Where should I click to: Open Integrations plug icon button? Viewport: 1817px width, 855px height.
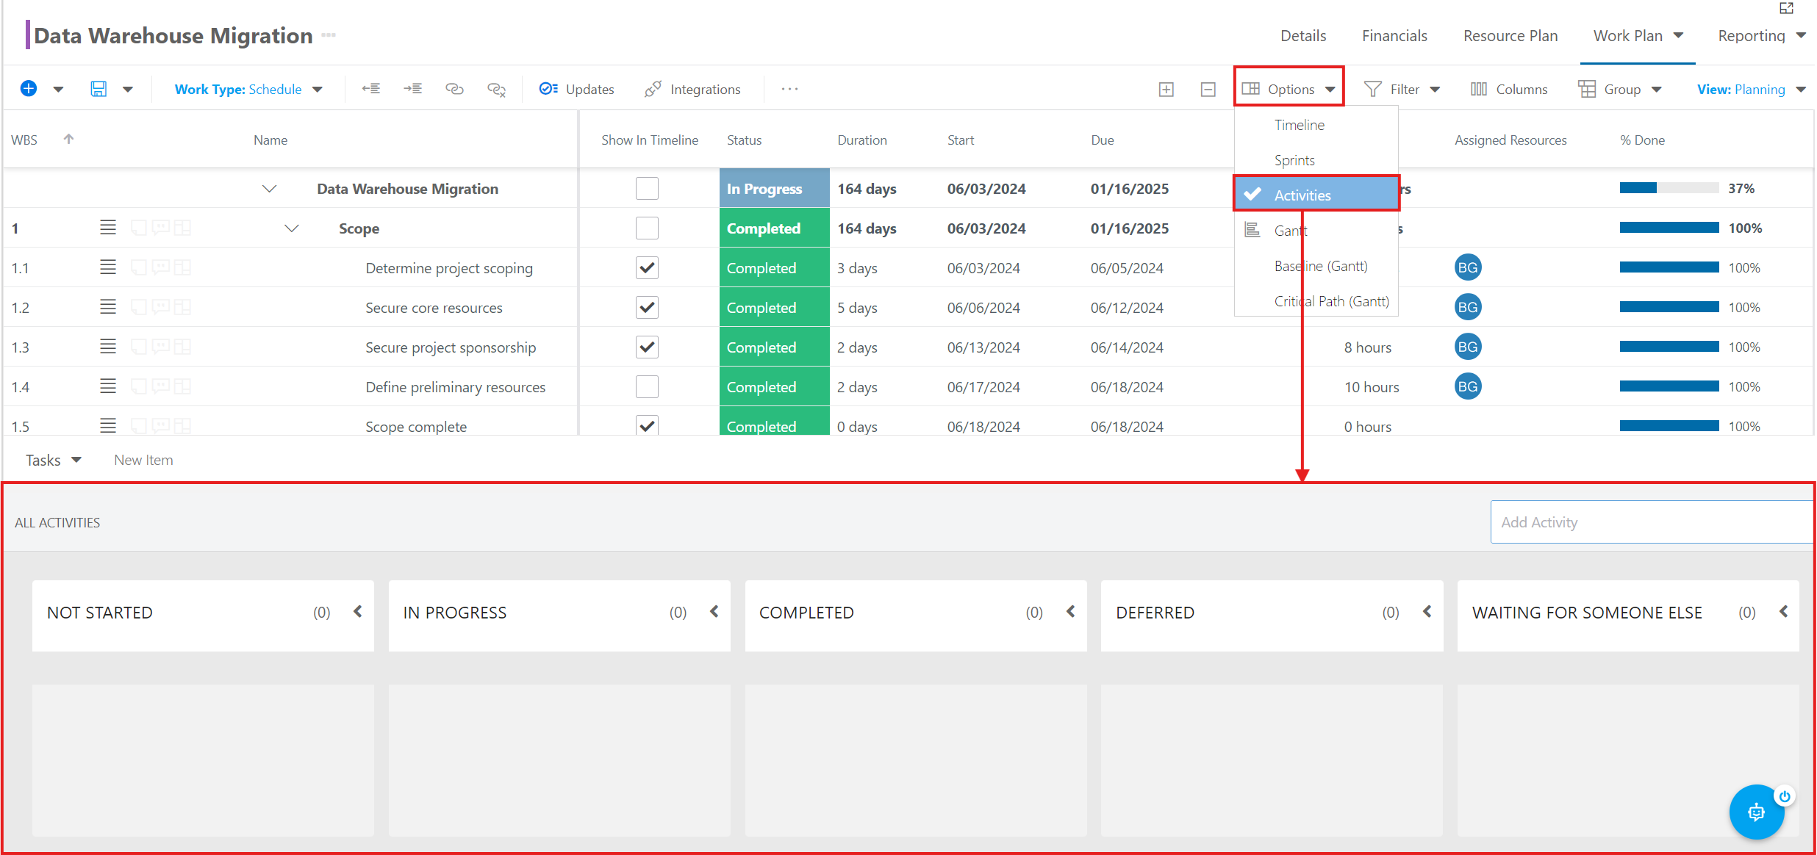click(x=692, y=89)
